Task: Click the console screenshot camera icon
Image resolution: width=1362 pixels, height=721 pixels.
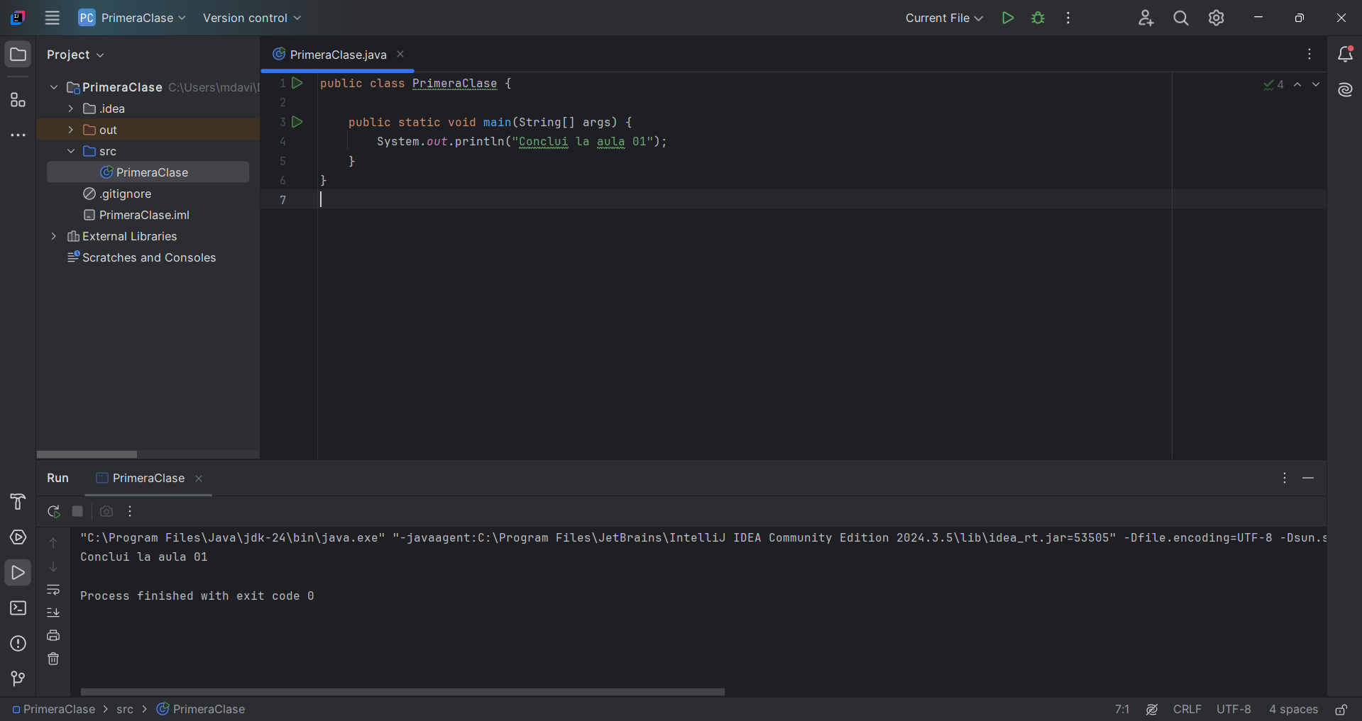Action: (106, 511)
